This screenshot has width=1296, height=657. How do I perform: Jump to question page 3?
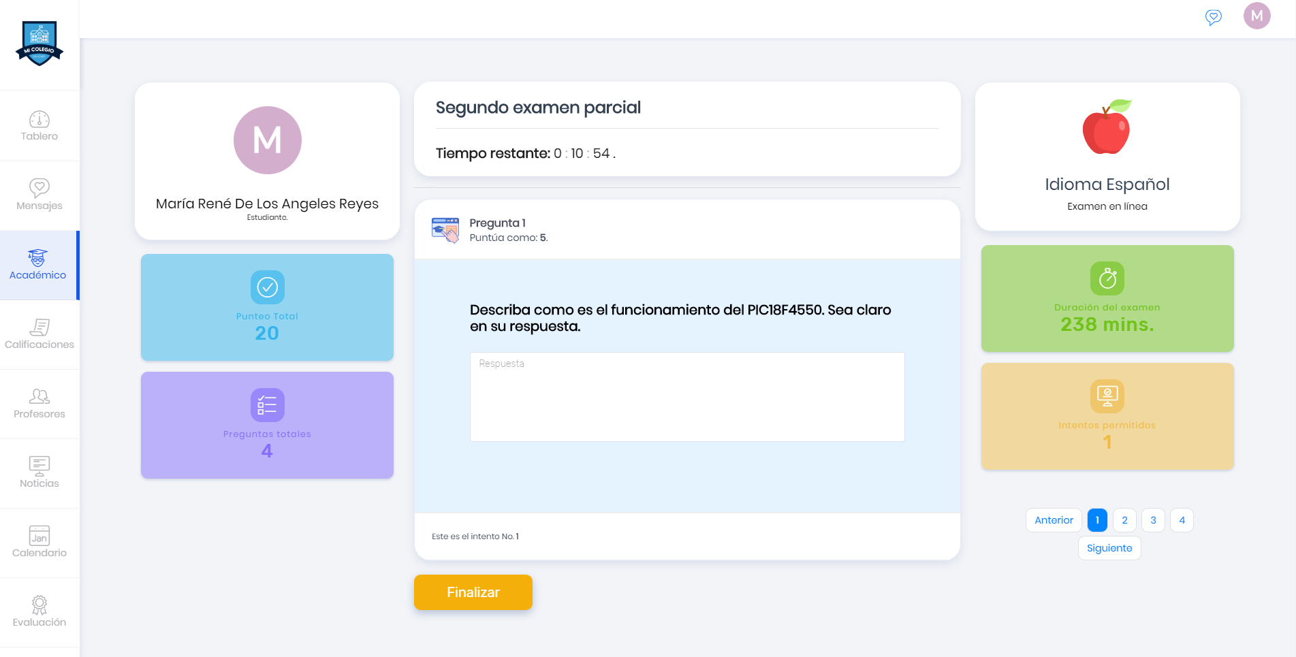(x=1153, y=520)
